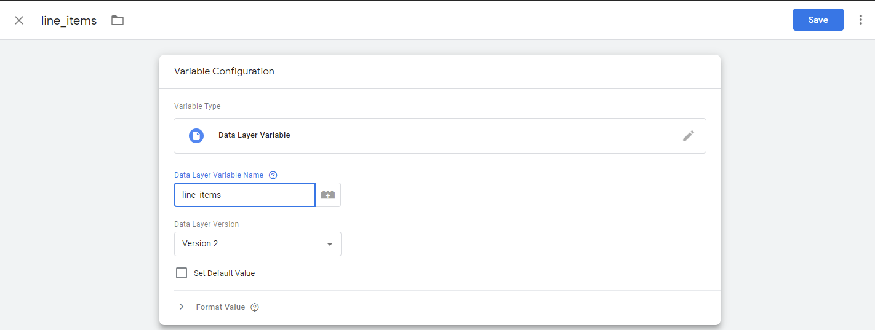
Task: Enable the Set Default Value checkbox
Action: coord(182,273)
